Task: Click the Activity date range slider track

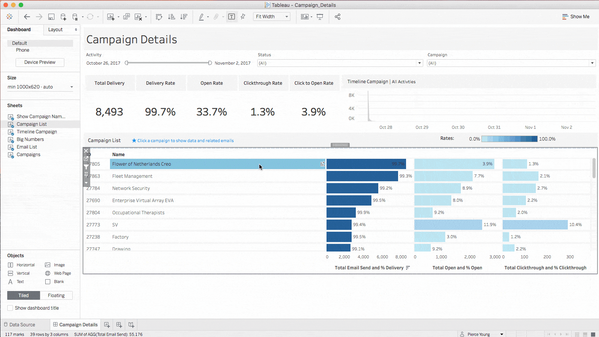Action: (167, 63)
